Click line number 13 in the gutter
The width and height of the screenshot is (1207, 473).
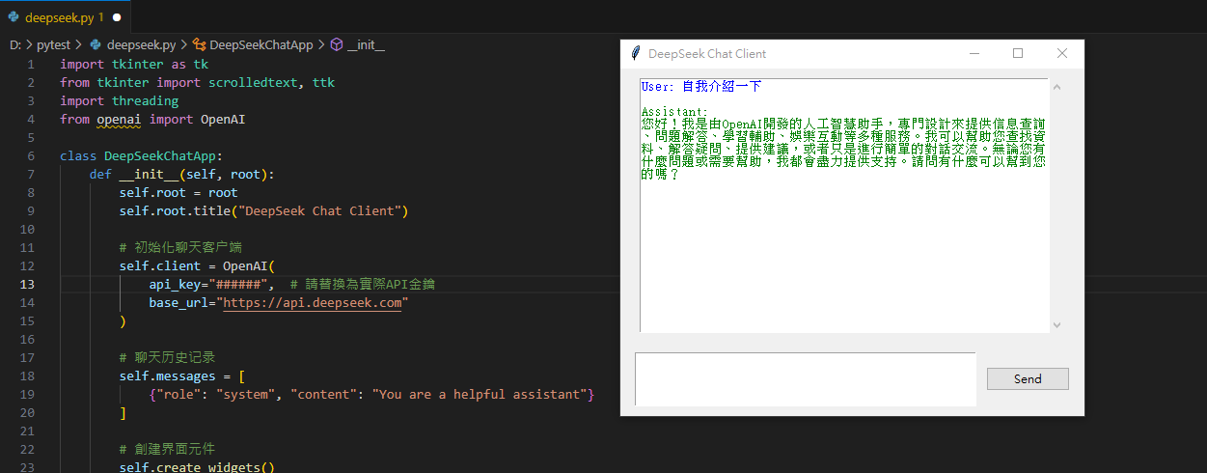point(27,284)
